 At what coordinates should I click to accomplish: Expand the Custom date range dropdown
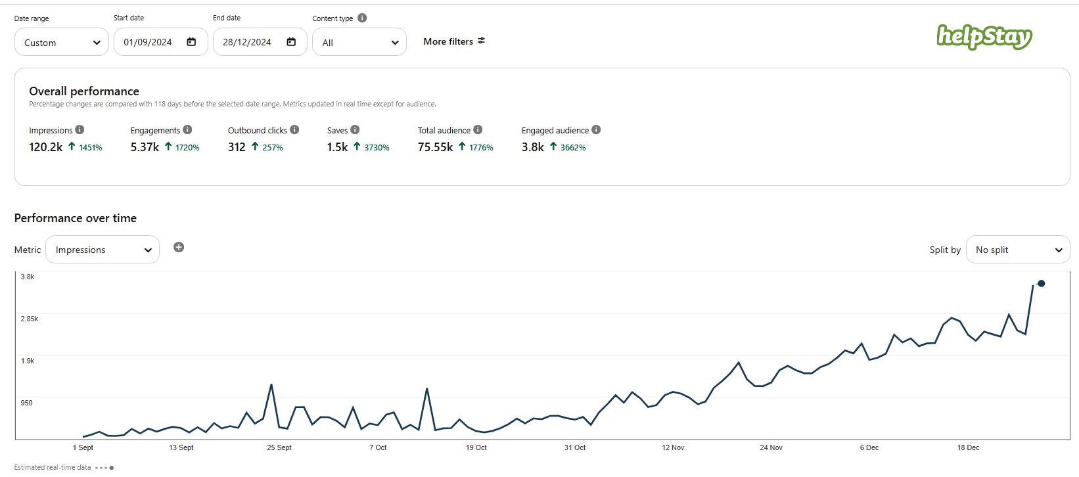coord(62,42)
